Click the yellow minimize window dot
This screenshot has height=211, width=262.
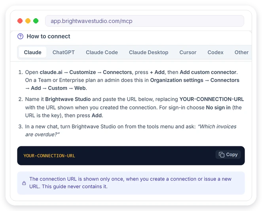click(x=28, y=21)
